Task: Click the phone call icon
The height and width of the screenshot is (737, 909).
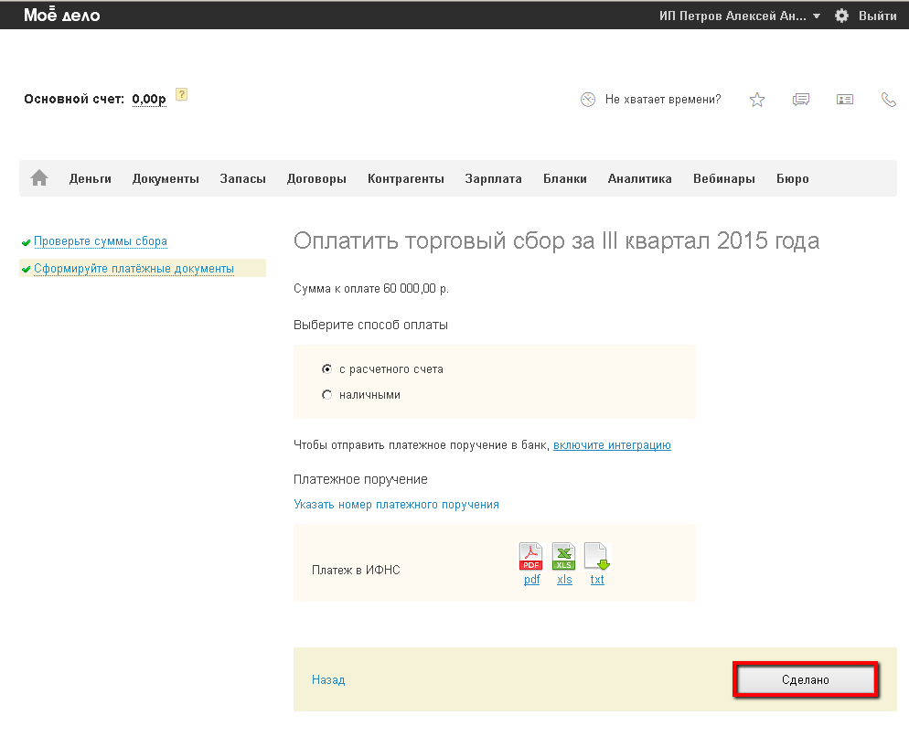Action: 888,100
